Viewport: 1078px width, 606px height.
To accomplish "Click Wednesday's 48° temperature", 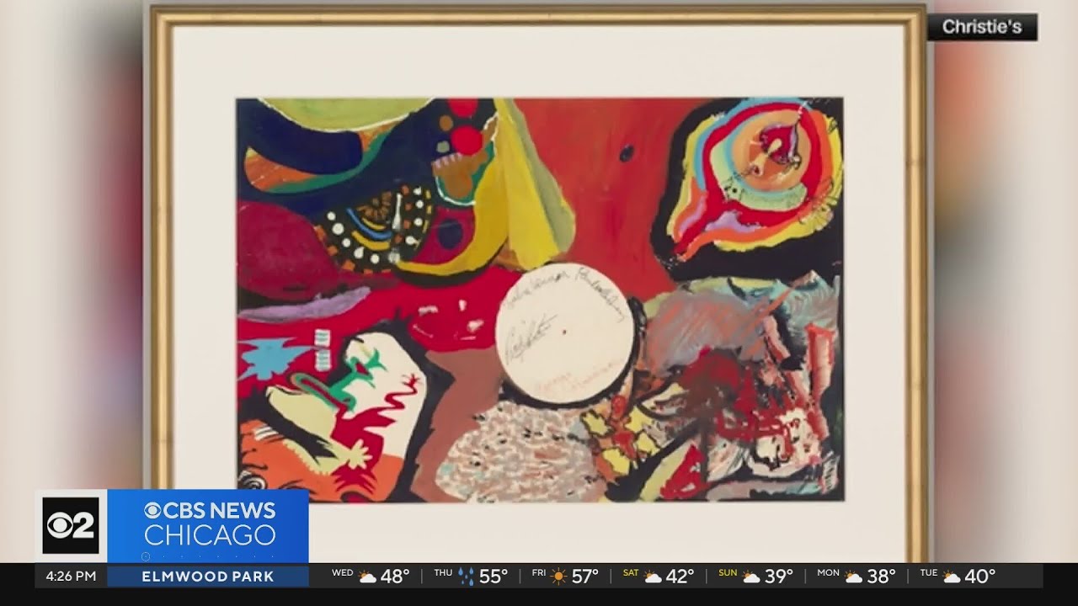I will pyautogui.click(x=394, y=577).
